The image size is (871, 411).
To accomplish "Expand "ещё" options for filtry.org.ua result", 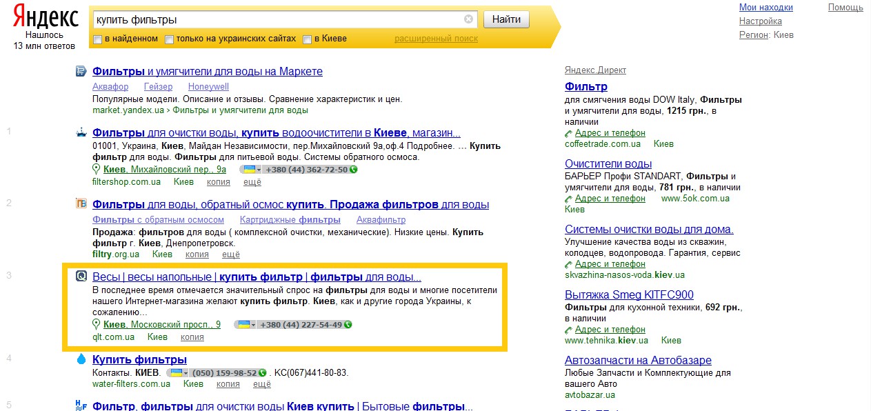I will [x=231, y=254].
